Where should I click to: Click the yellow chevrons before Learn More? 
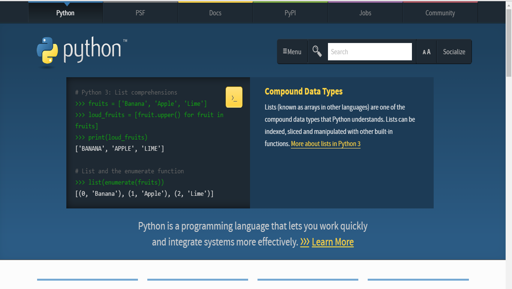305,242
